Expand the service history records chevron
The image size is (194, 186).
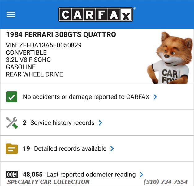click(100, 123)
